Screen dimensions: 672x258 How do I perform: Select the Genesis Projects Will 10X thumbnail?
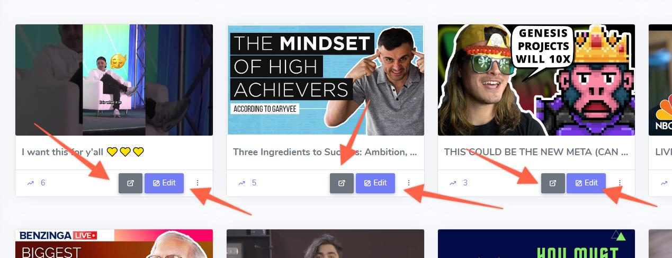[536, 80]
